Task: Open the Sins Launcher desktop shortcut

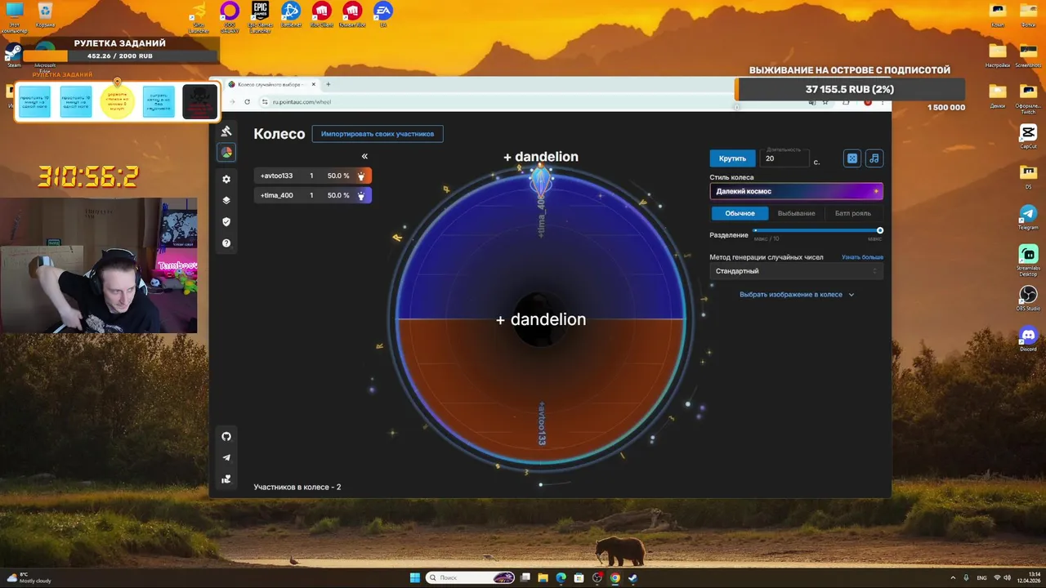Action: point(199,18)
